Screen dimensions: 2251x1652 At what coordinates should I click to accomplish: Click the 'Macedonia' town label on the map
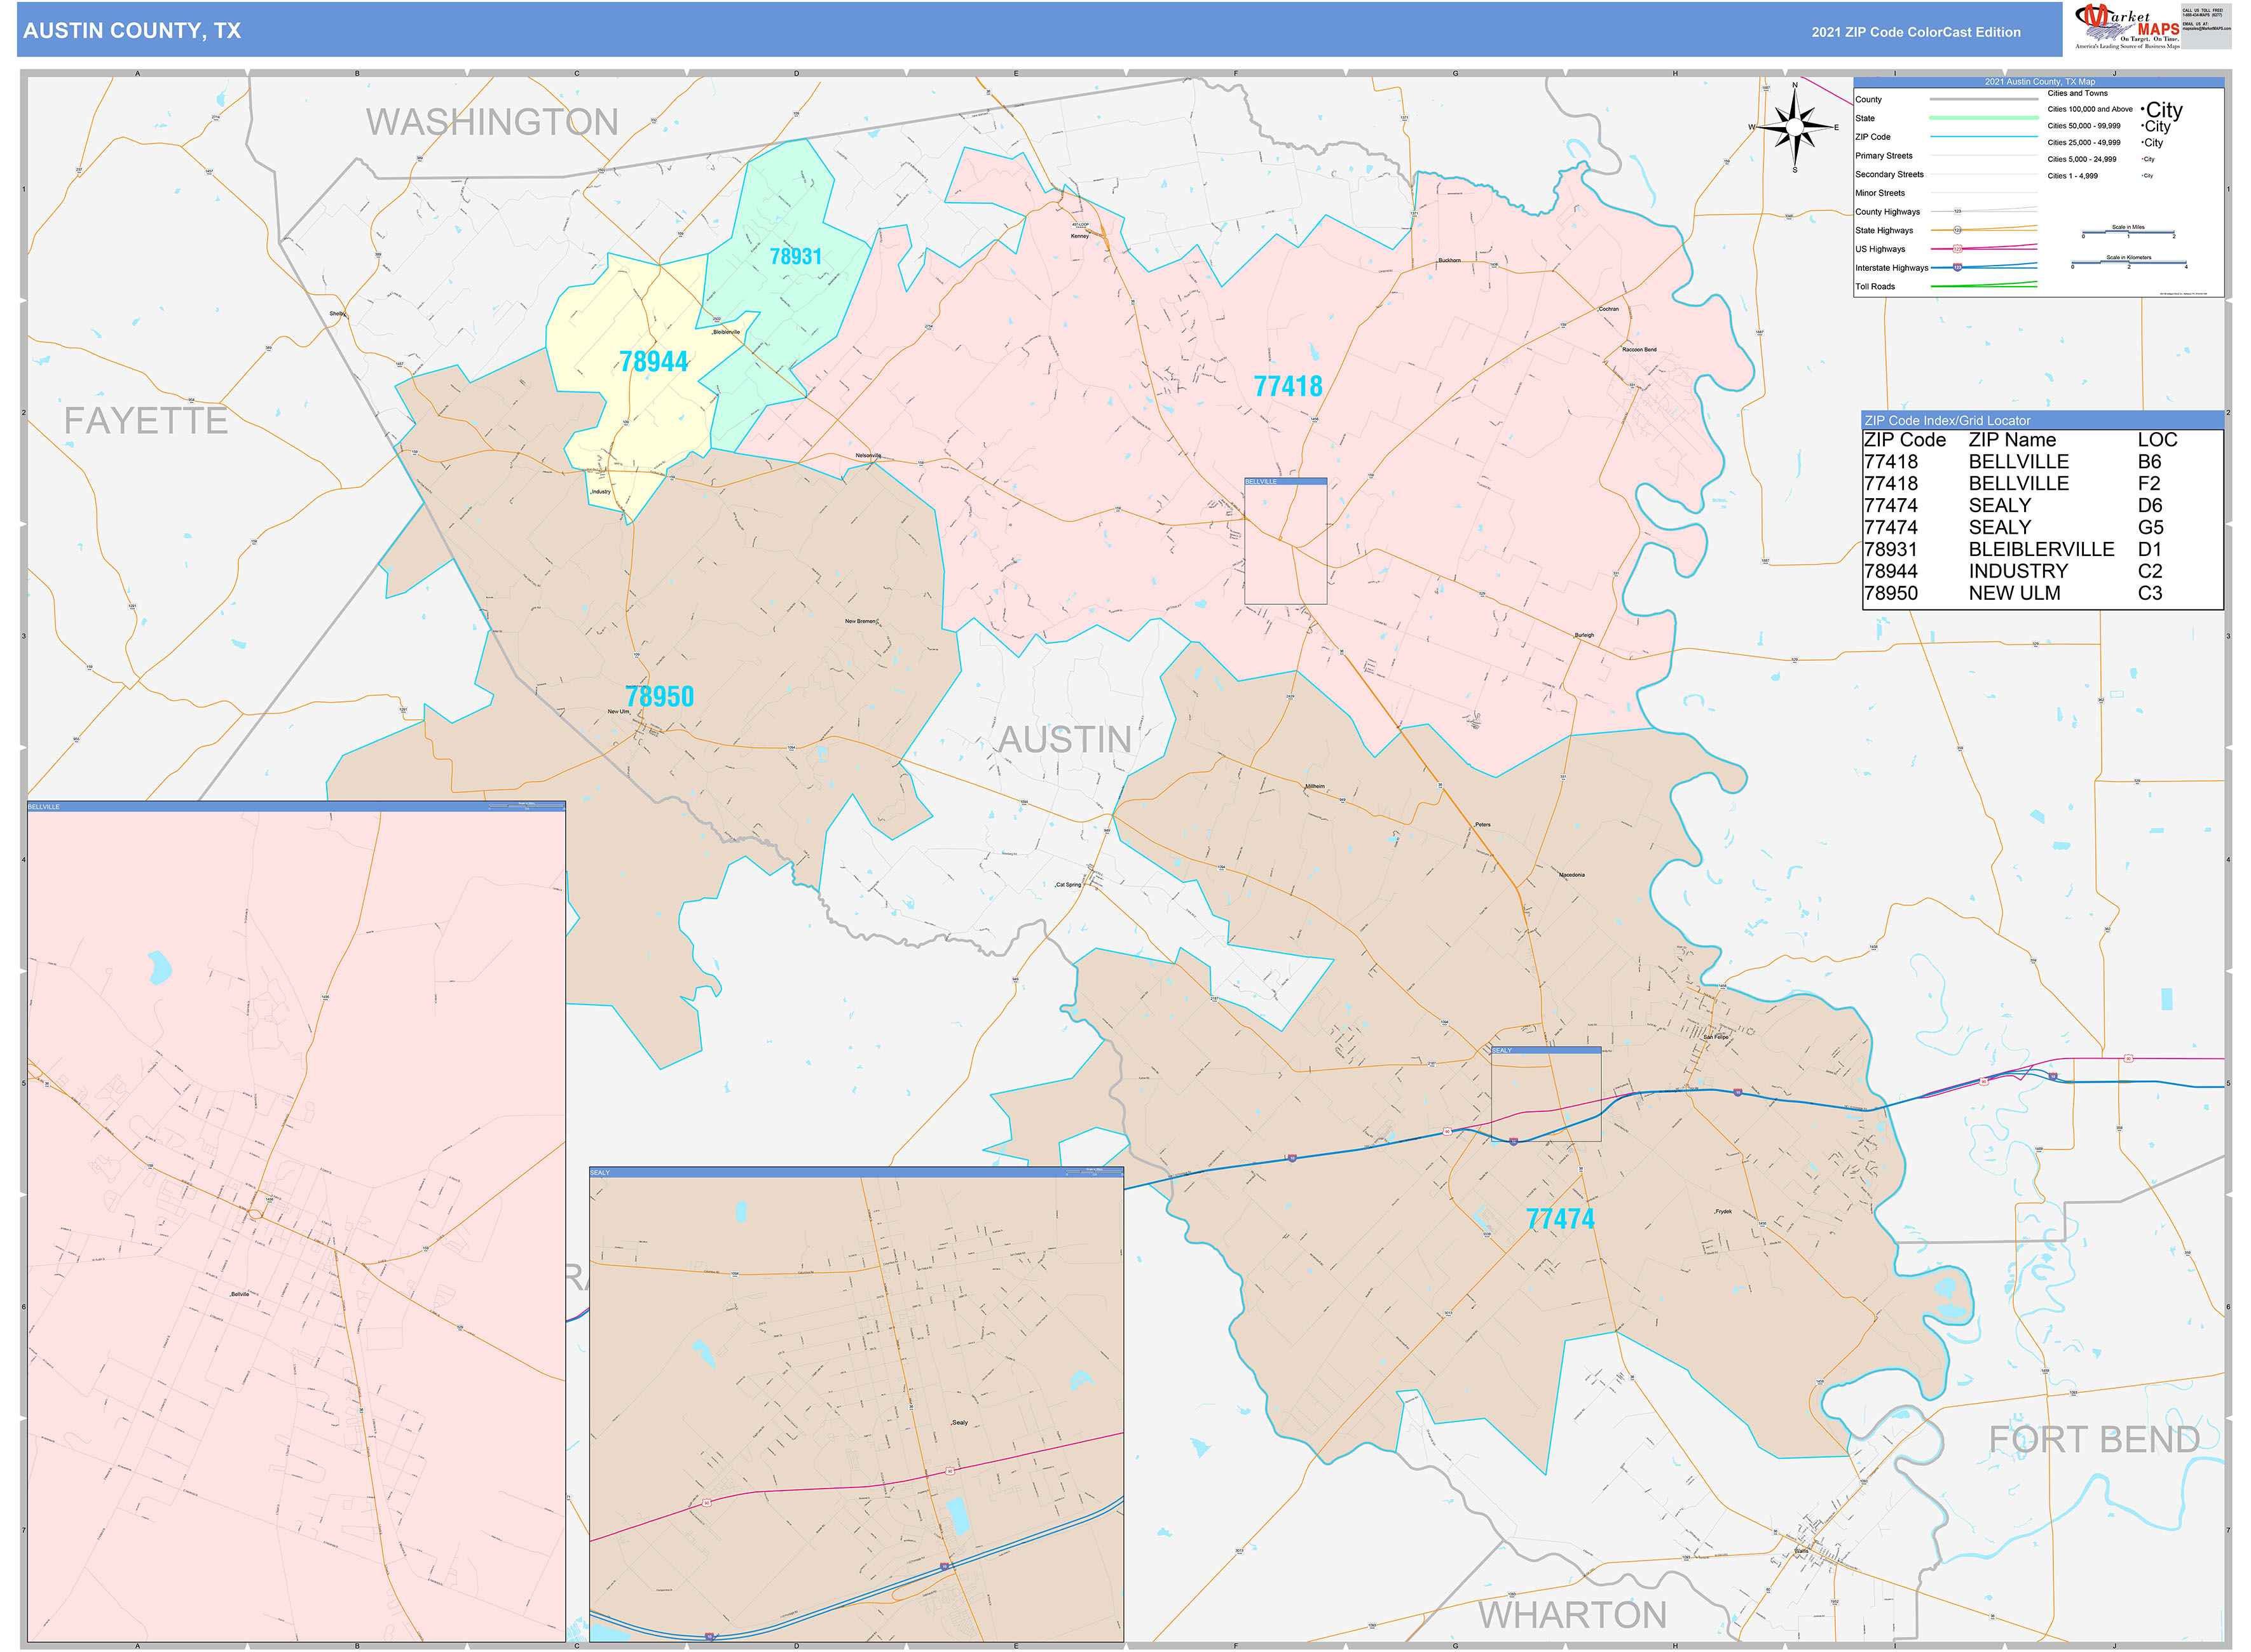click(x=1571, y=875)
